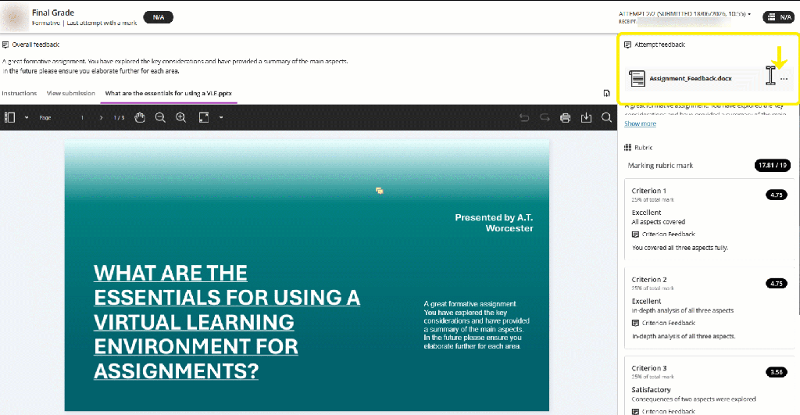Print the document with printer icon
This screenshot has width=800, height=415.
(x=565, y=118)
